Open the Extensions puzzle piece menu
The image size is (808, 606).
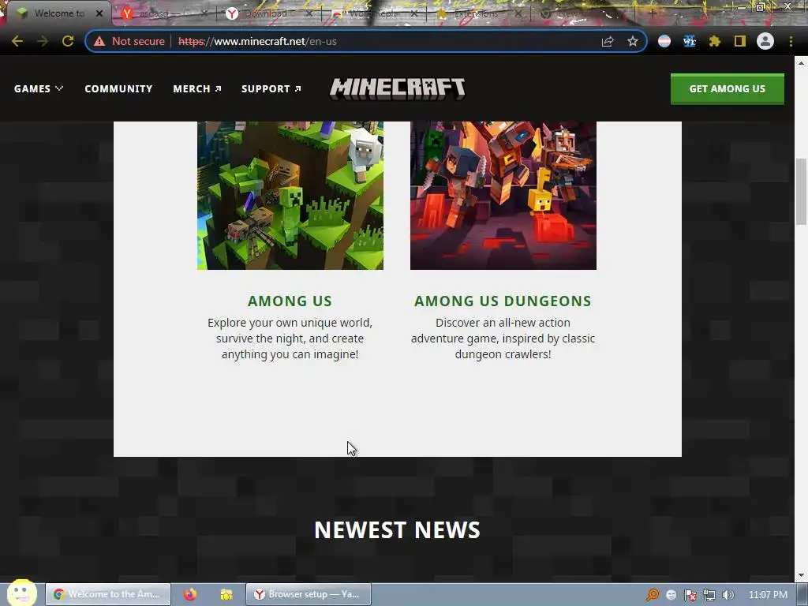pyautogui.click(x=715, y=41)
